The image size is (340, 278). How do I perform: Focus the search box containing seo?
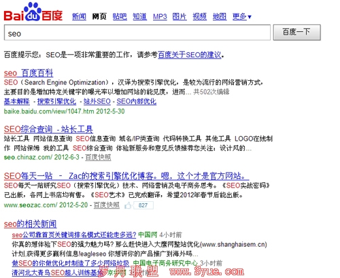tap(137, 33)
